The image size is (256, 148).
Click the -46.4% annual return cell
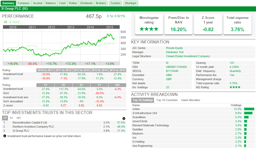pos(32,64)
